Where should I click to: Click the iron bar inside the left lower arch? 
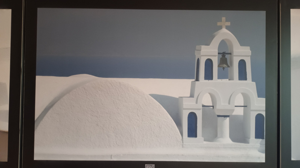point(208,106)
